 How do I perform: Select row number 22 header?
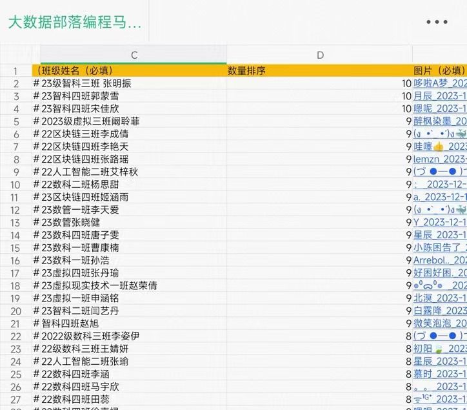coord(15,336)
